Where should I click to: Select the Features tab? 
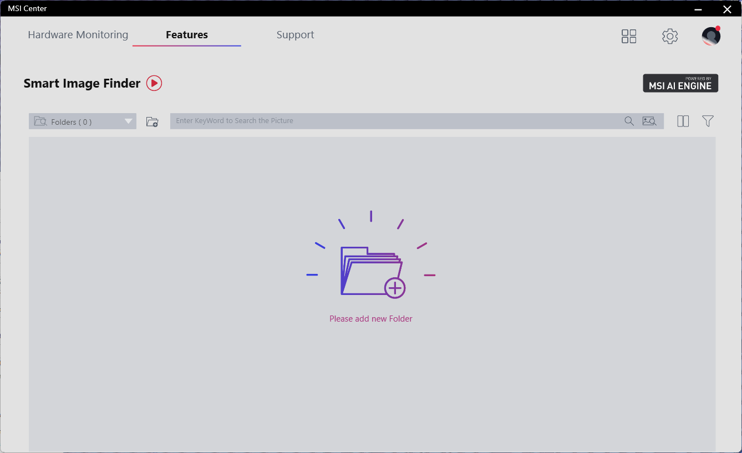tap(187, 35)
